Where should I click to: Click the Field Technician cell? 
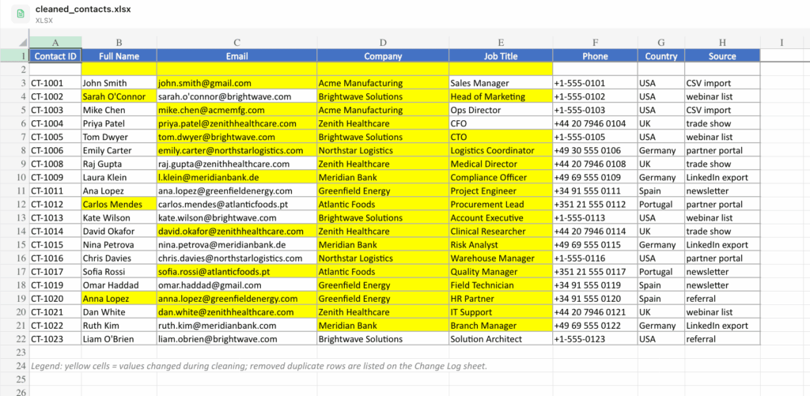pyautogui.click(x=501, y=285)
